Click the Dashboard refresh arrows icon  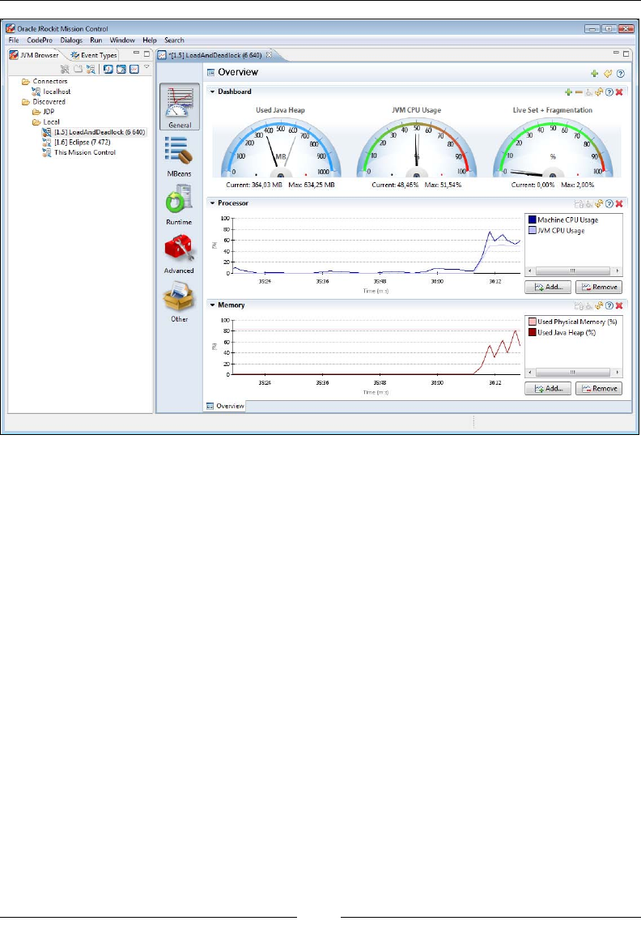(599, 92)
